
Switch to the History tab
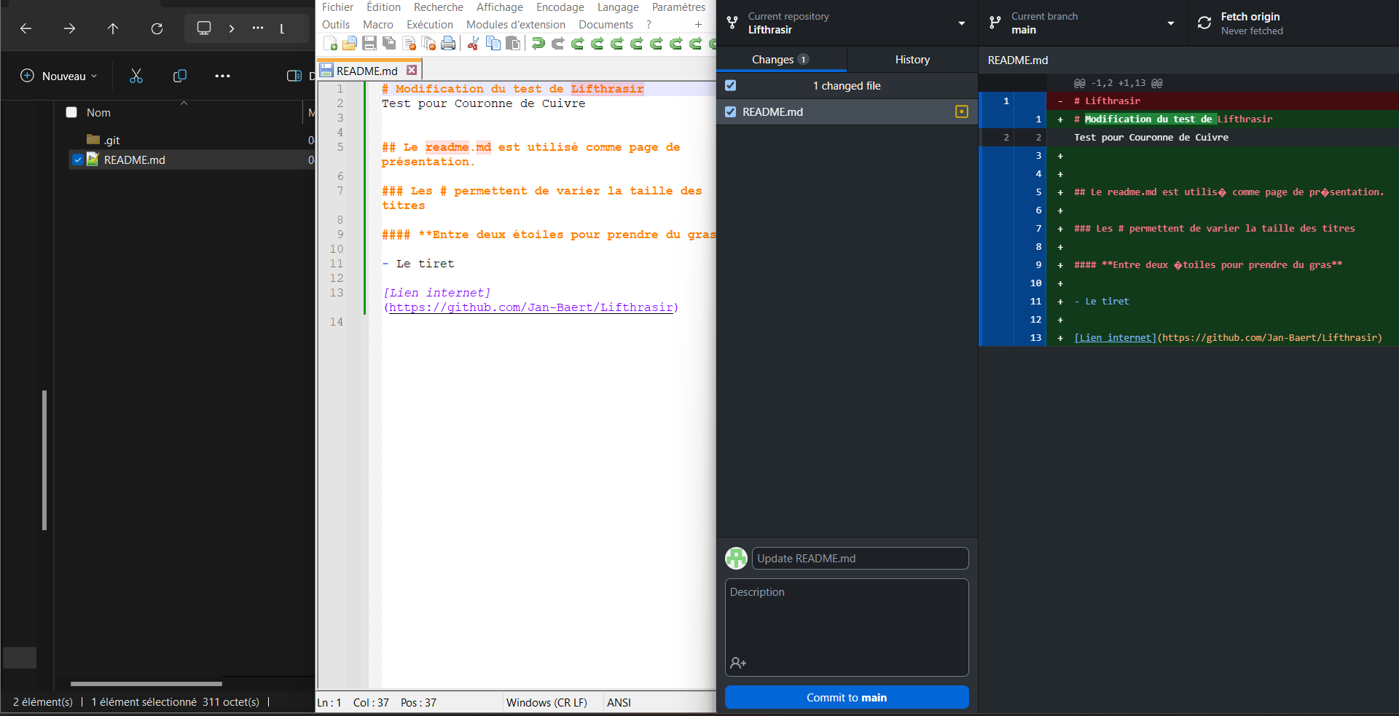coord(912,59)
